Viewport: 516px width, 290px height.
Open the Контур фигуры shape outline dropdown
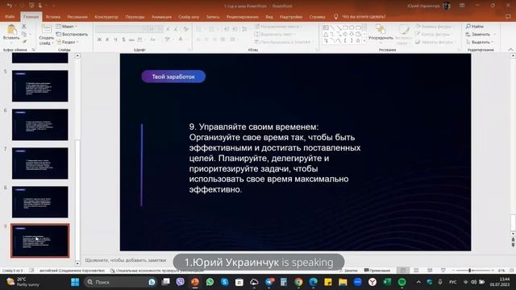tap(434, 34)
